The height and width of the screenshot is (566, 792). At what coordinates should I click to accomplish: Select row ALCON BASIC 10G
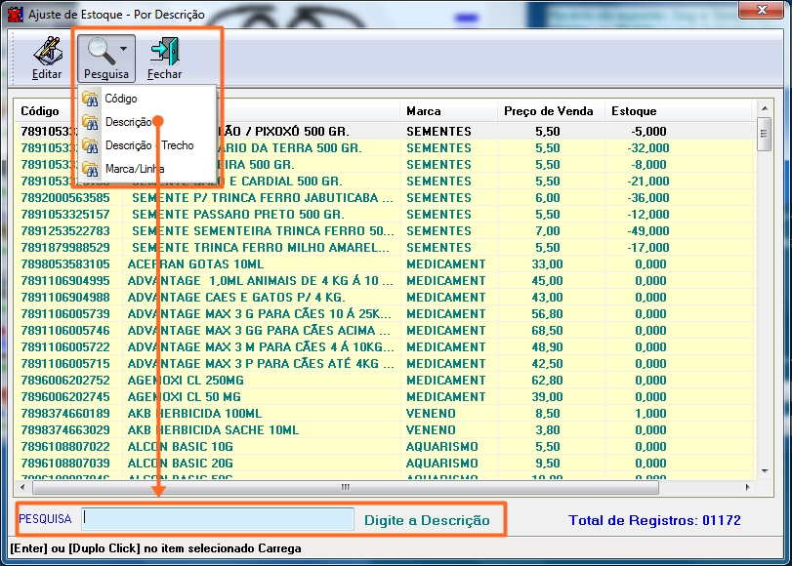(x=385, y=447)
